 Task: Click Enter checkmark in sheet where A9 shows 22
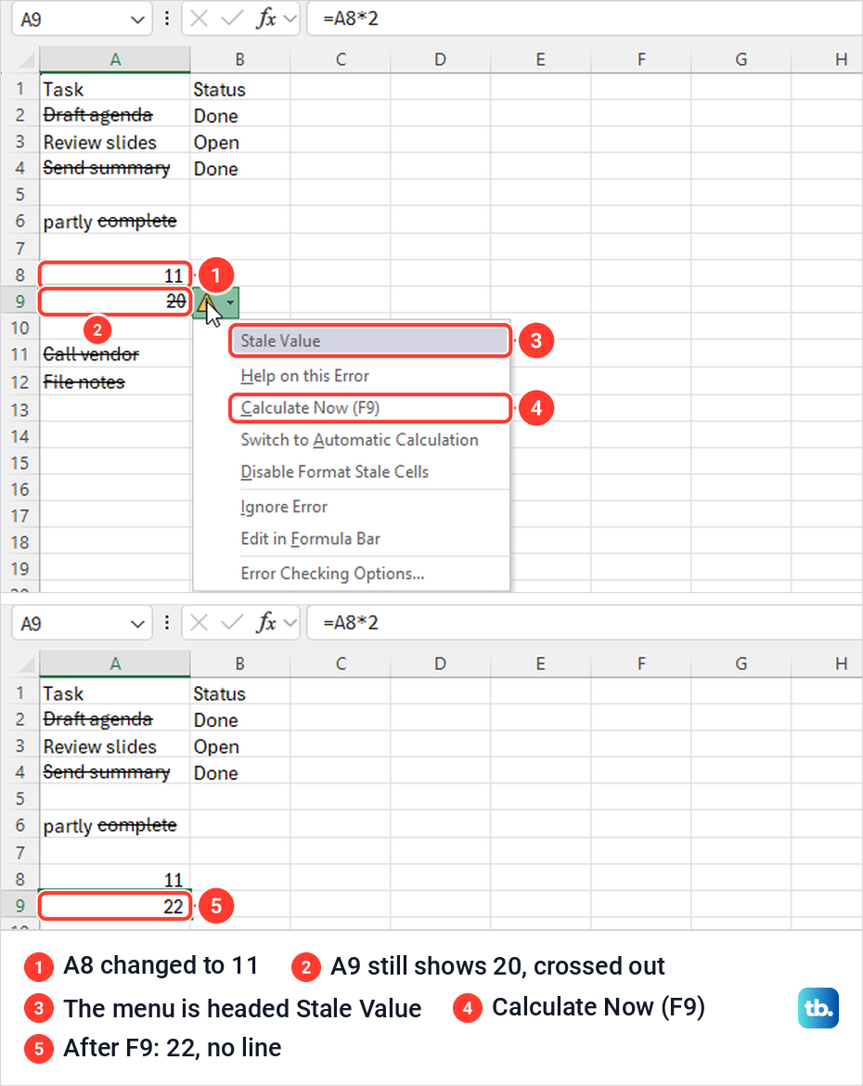pyautogui.click(x=231, y=624)
